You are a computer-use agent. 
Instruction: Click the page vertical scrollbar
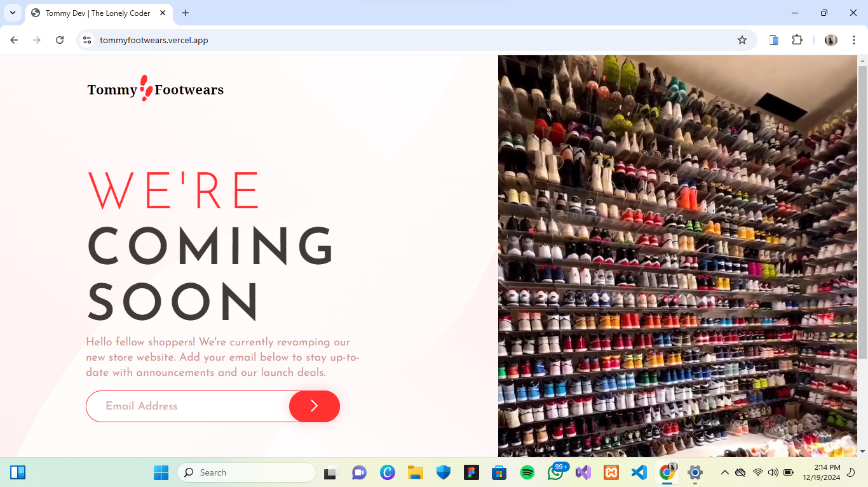862,210
